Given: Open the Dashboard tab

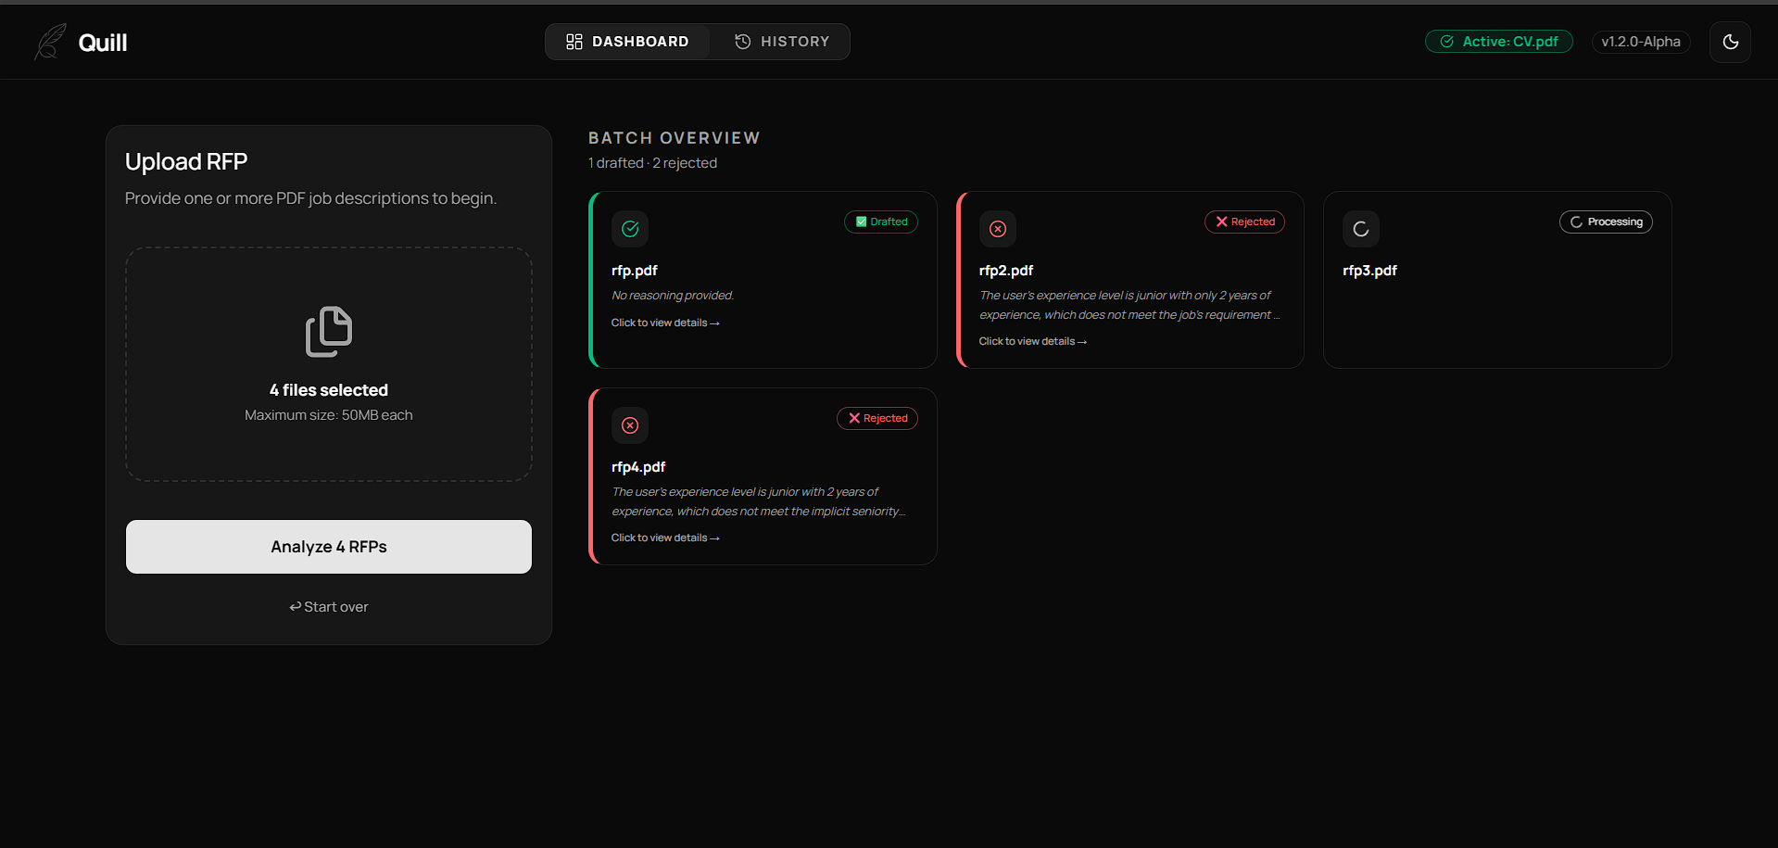Looking at the screenshot, I should click(627, 42).
